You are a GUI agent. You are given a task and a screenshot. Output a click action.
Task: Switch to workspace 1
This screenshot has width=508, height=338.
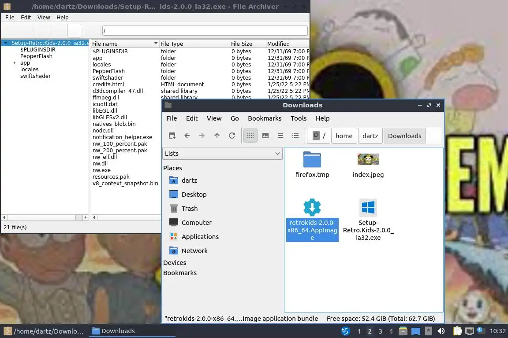359,331
